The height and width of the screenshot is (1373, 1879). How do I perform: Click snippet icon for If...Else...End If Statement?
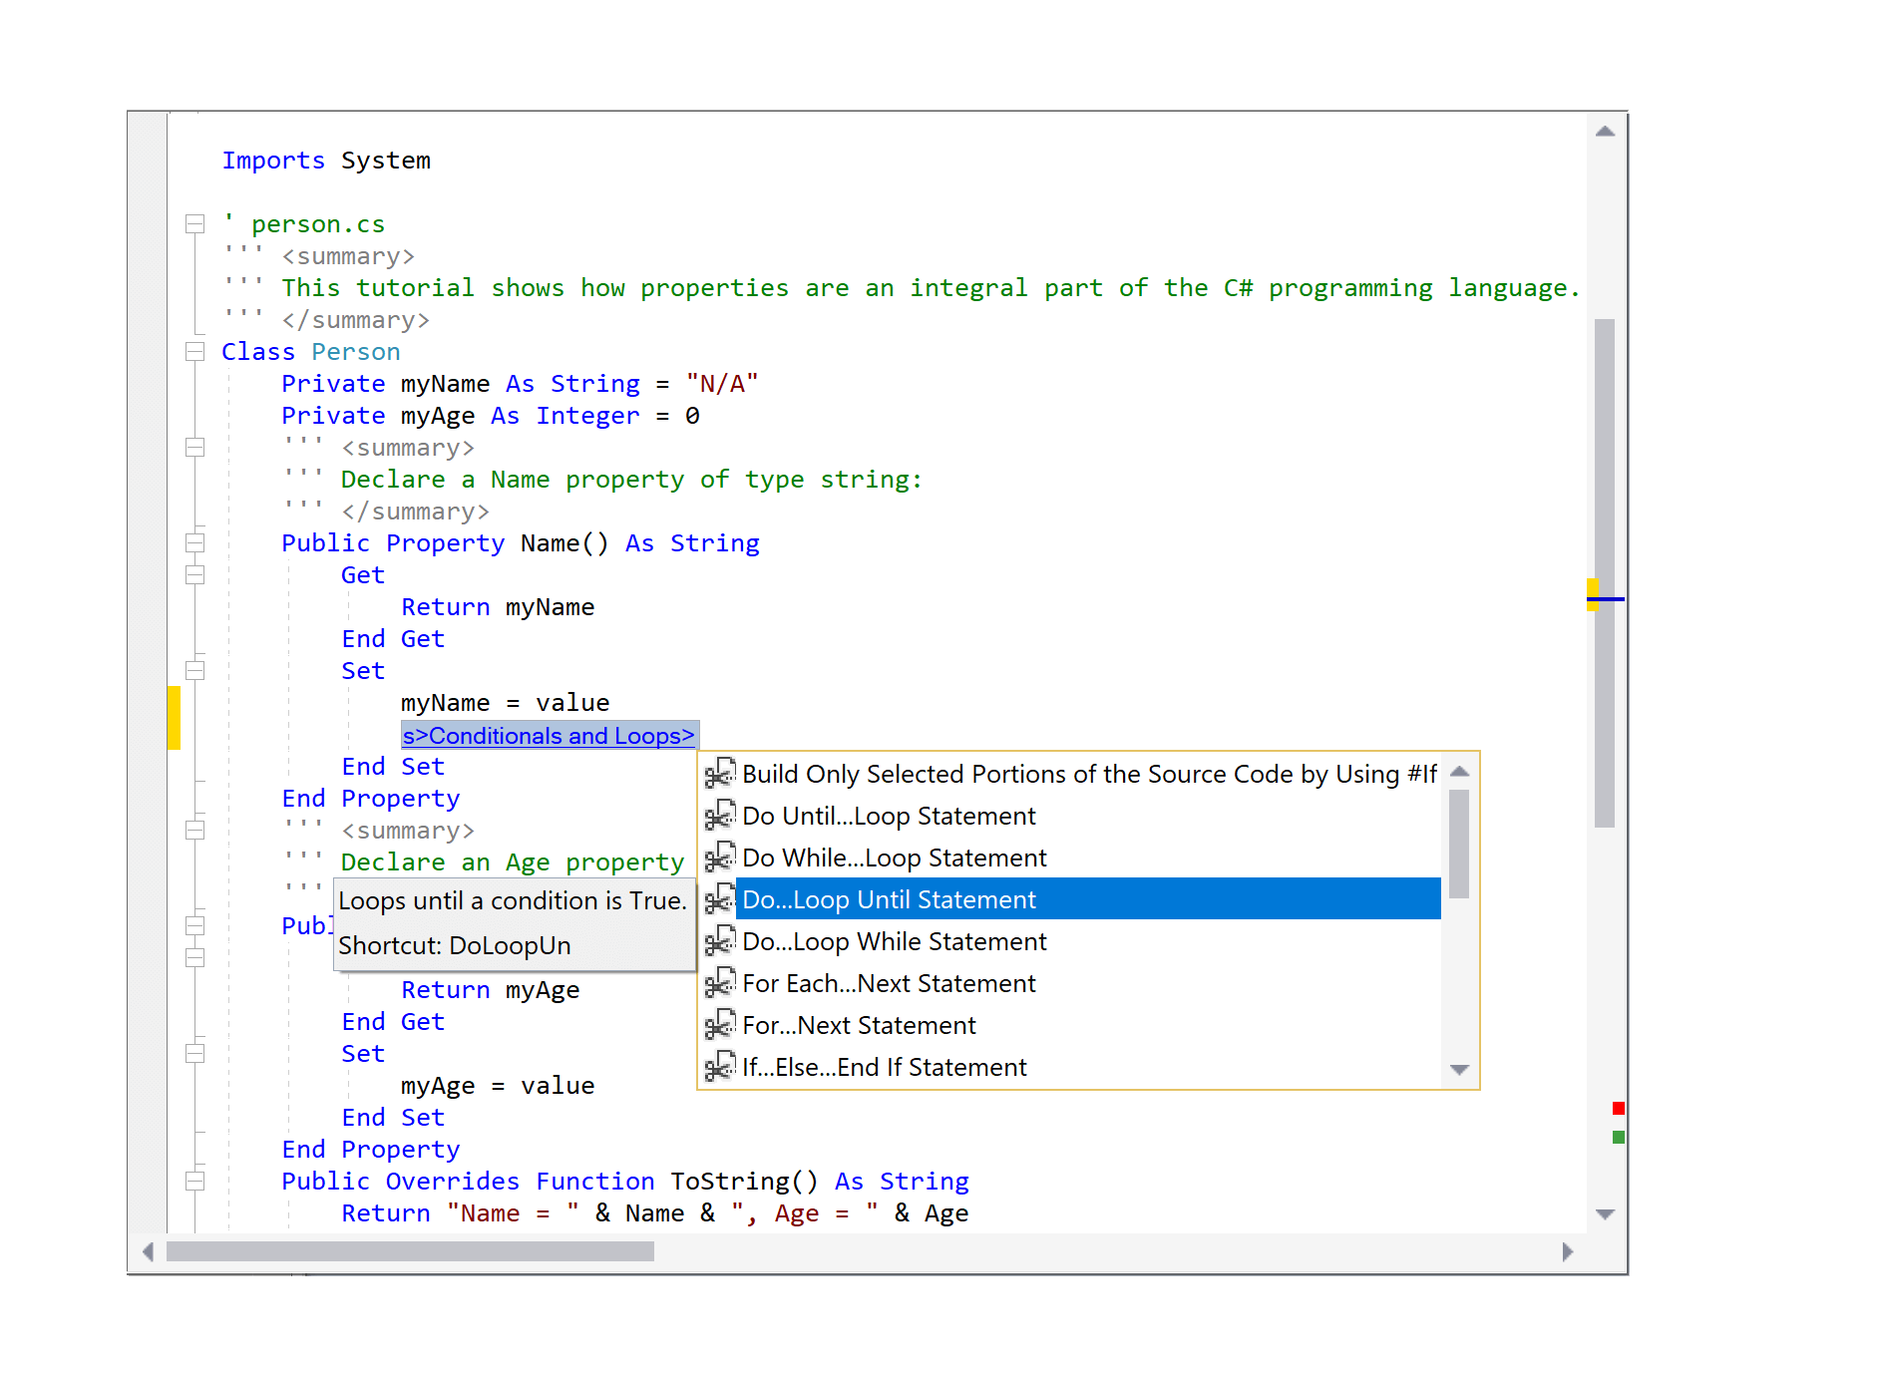coord(719,1067)
